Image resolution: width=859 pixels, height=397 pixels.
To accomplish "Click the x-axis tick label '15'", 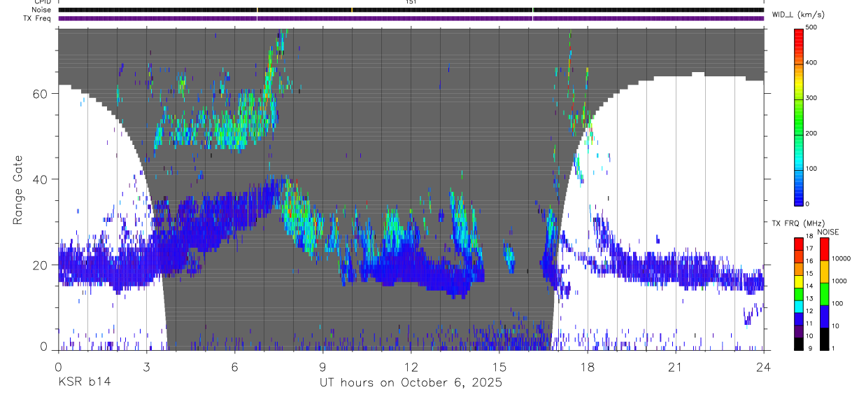I will (x=499, y=367).
